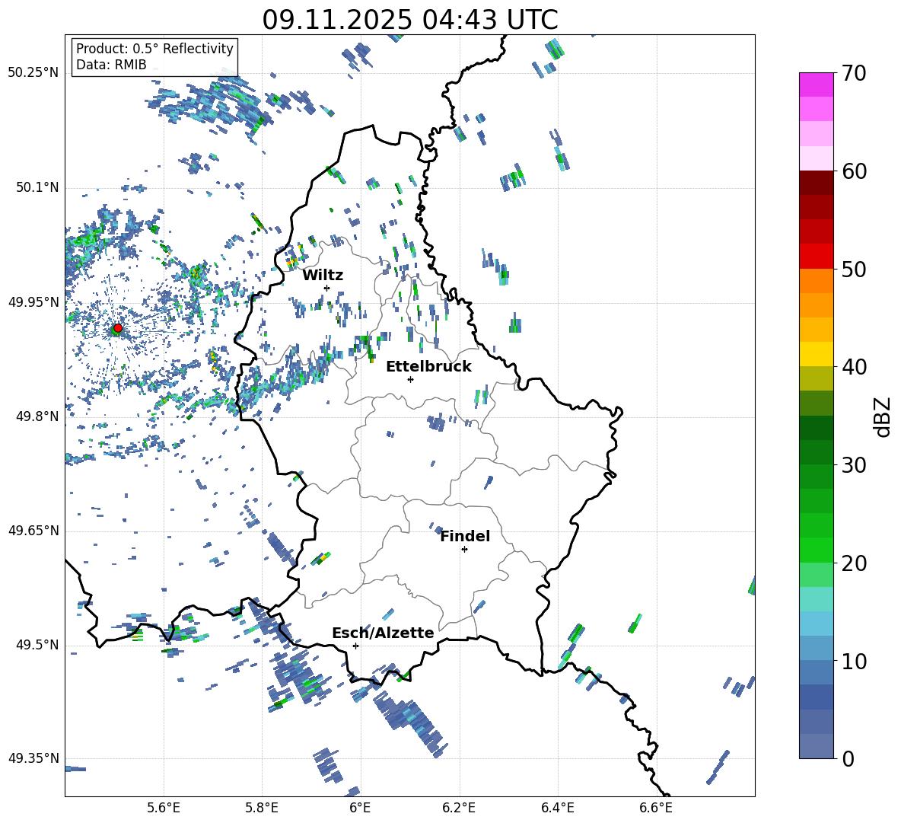Click the 49.35°N latitude tick label
Image resolution: width=901 pixels, height=823 pixels.
(33, 758)
